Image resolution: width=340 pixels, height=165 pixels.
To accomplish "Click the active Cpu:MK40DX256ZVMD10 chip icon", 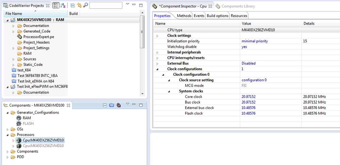I will [19, 140].
